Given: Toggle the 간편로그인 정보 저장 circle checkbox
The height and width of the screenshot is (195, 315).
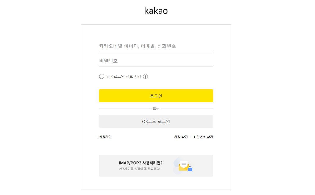Looking at the screenshot, I should click(x=102, y=76).
